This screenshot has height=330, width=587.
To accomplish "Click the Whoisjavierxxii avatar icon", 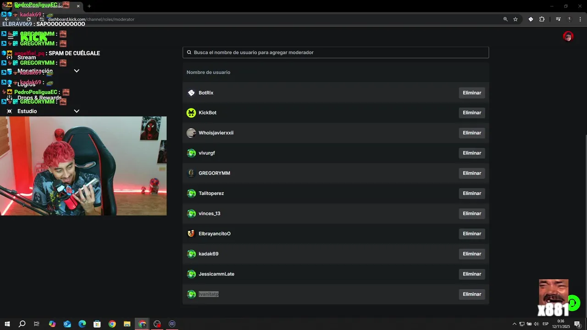I will [x=191, y=133].
